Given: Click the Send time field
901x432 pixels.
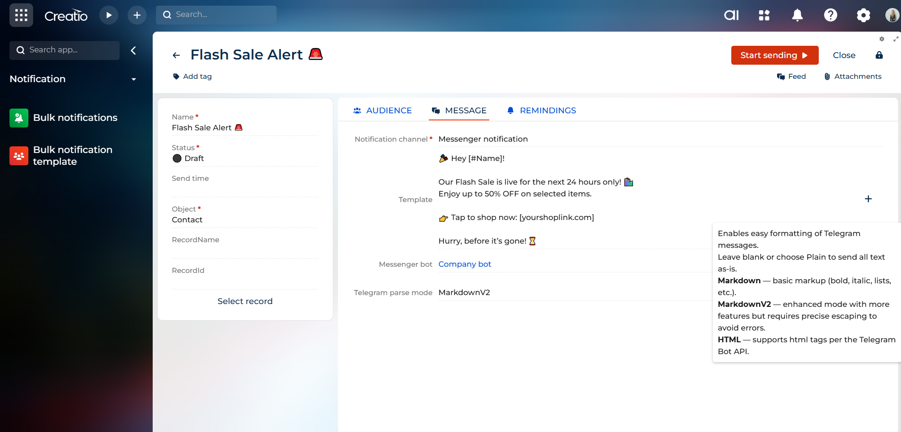Looking at the screenshot, I should [245, 186].
